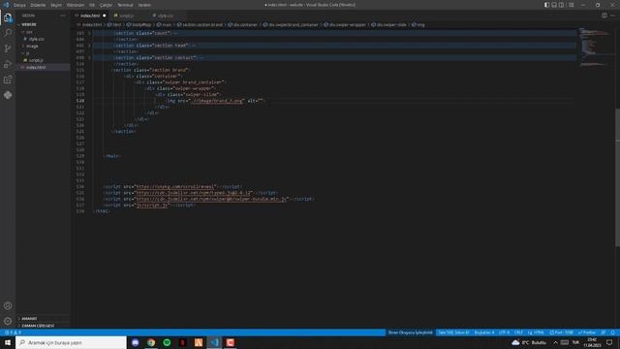Viewport: 620px width, 349px height.
Task: Open Yardım menu
Action: (x=144, y=5)
